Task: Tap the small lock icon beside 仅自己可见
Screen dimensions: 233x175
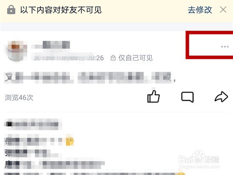Action: [x=113, y=58]
